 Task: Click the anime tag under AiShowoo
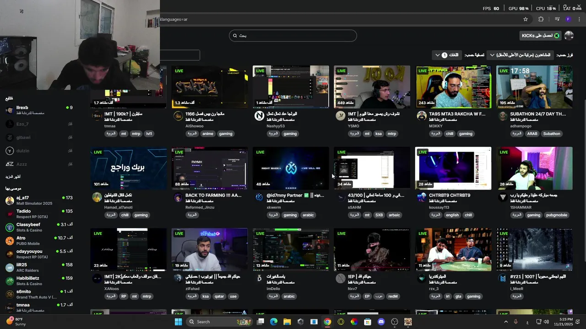click(208, 134)
